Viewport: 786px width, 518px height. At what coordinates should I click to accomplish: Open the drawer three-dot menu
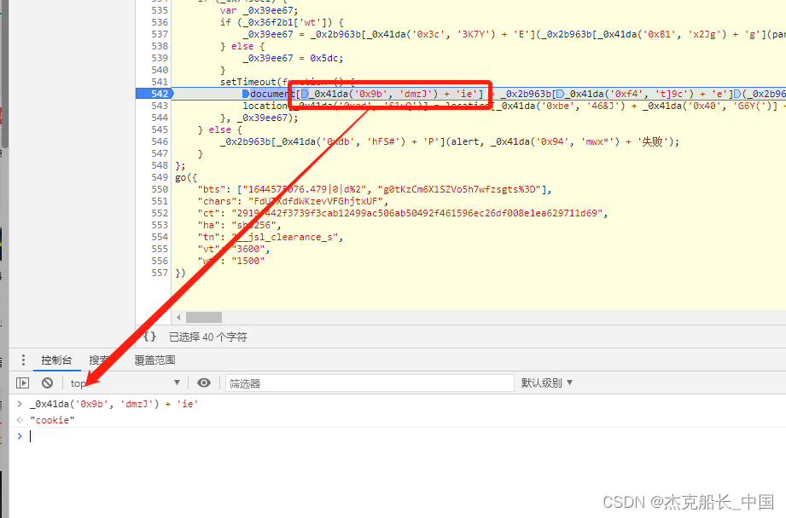tap(23, 360)
